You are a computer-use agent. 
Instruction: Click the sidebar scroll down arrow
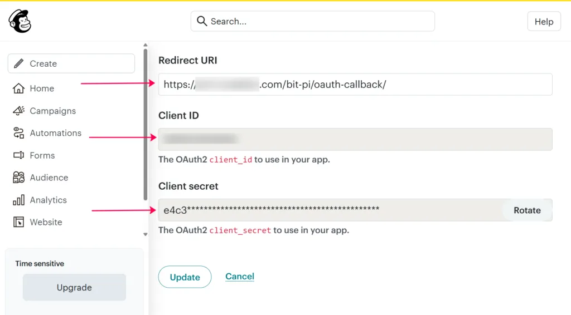tap(146, 234)
